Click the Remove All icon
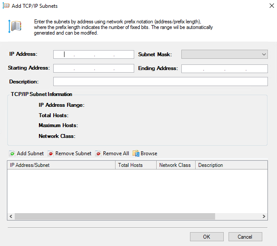The width and height of the screenshot is (277, 246). pos(98,153)
